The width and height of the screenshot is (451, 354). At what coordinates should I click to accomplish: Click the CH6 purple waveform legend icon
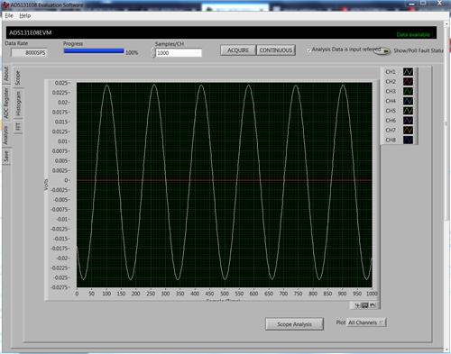point(408,121)
